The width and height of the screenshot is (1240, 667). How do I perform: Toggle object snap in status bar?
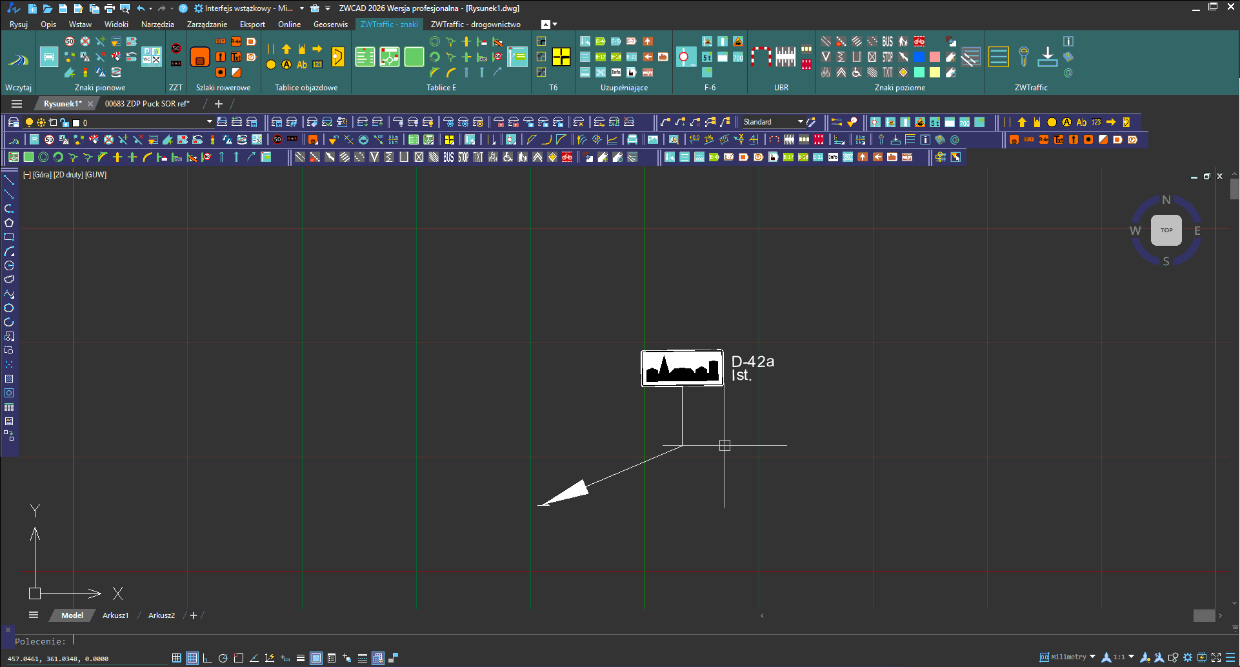pos(238,658)
